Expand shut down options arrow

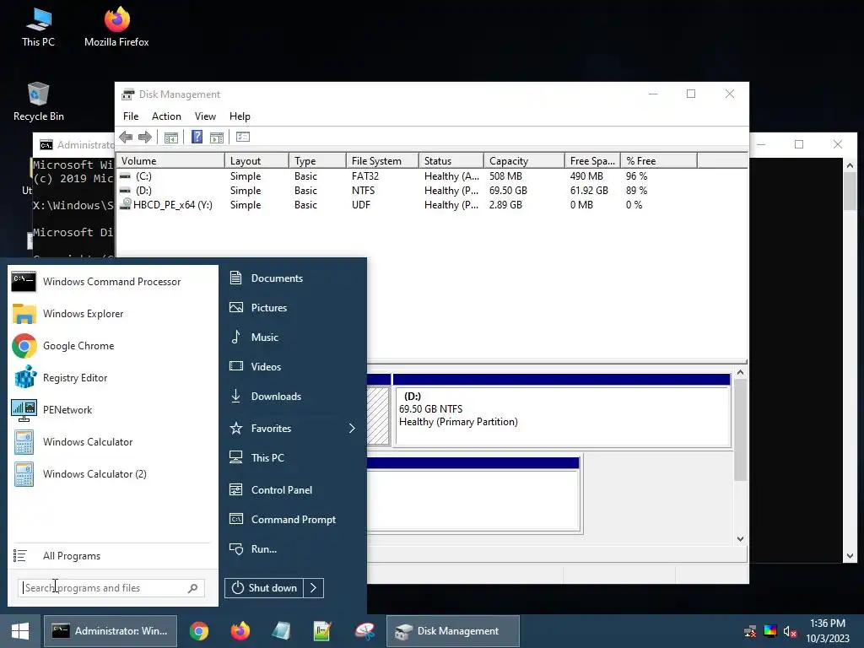coord(314,588)
